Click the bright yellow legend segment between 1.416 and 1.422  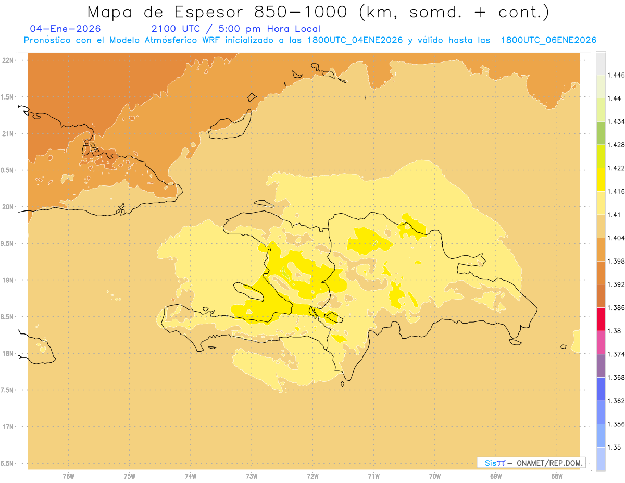pos(601,179)
